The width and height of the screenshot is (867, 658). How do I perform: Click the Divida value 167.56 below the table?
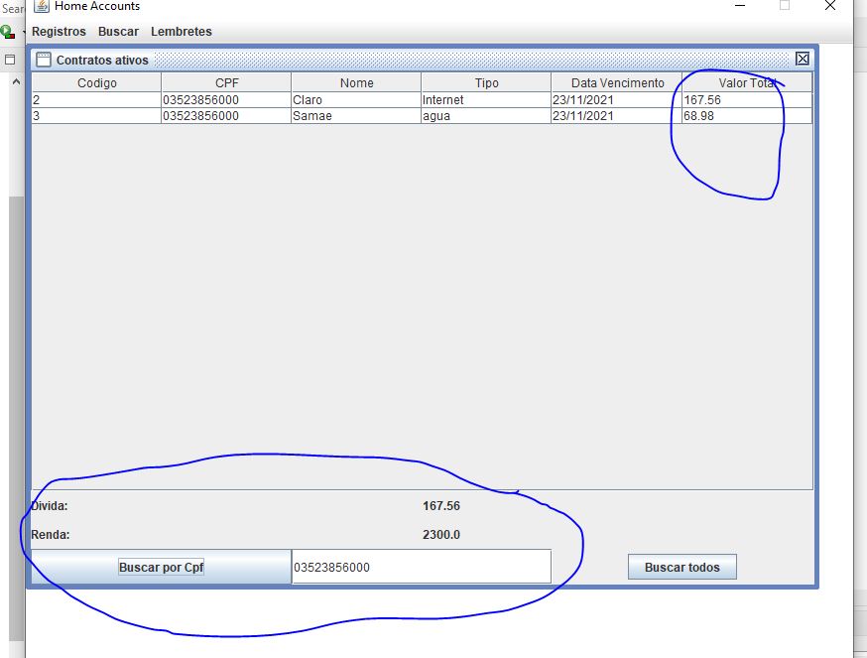[x=441, y=506]
